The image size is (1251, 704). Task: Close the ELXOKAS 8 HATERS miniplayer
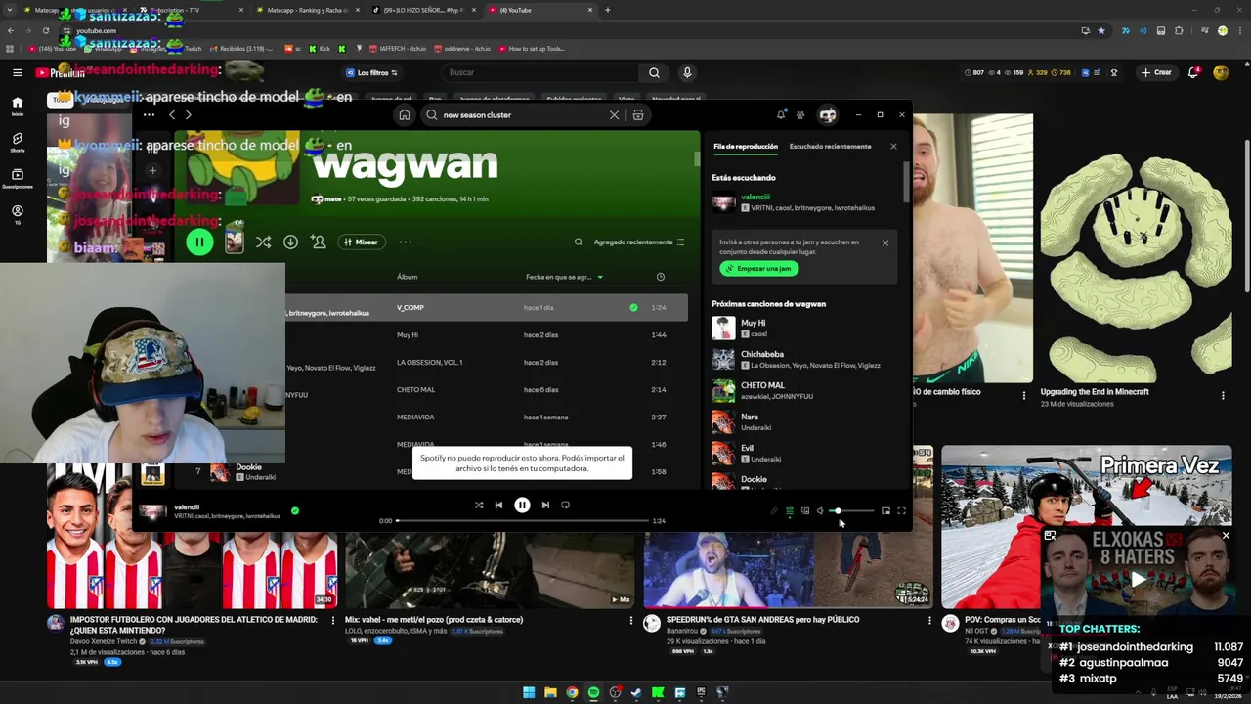[x=1226, y=536]
